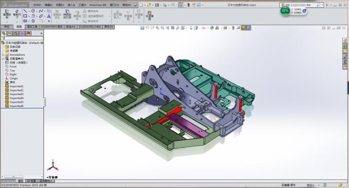Toggle the highlighted blue globe view icon
The width and height of the screenshot is (349, 188).
tap(249, 28)
